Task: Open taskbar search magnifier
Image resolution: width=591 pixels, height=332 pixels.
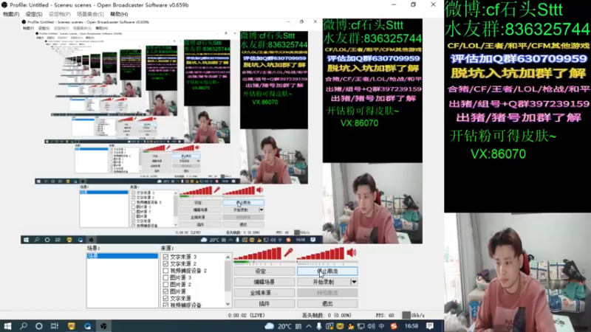Action: [x=24, y=326]
